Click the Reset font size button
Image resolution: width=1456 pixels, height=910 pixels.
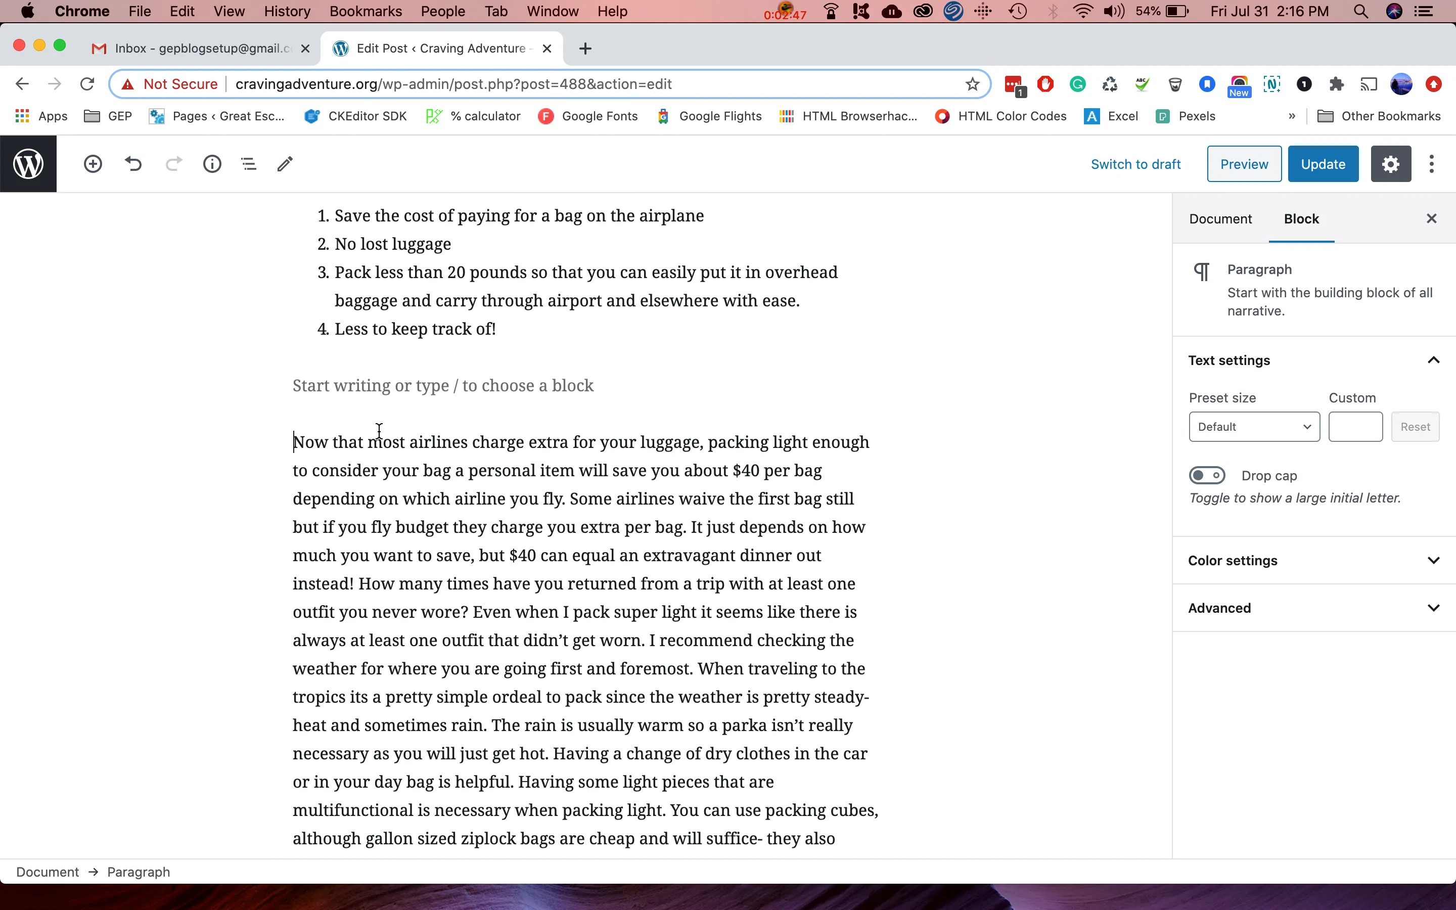(1415, 427)
